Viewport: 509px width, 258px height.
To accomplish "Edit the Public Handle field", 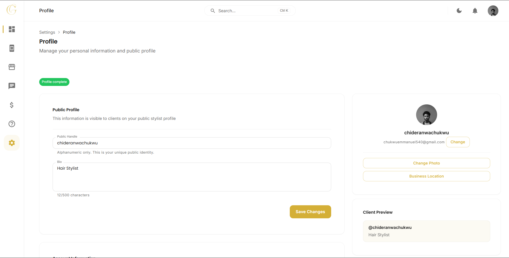I will point(192,143).
